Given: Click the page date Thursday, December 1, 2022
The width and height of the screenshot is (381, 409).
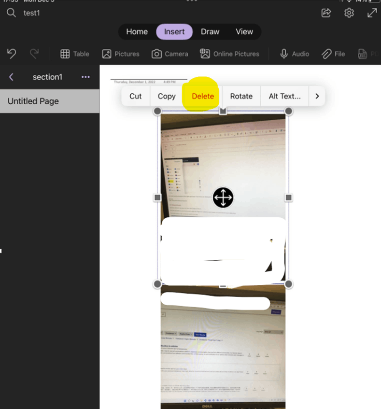Looking at the screenshot, I should coord(135,82).
